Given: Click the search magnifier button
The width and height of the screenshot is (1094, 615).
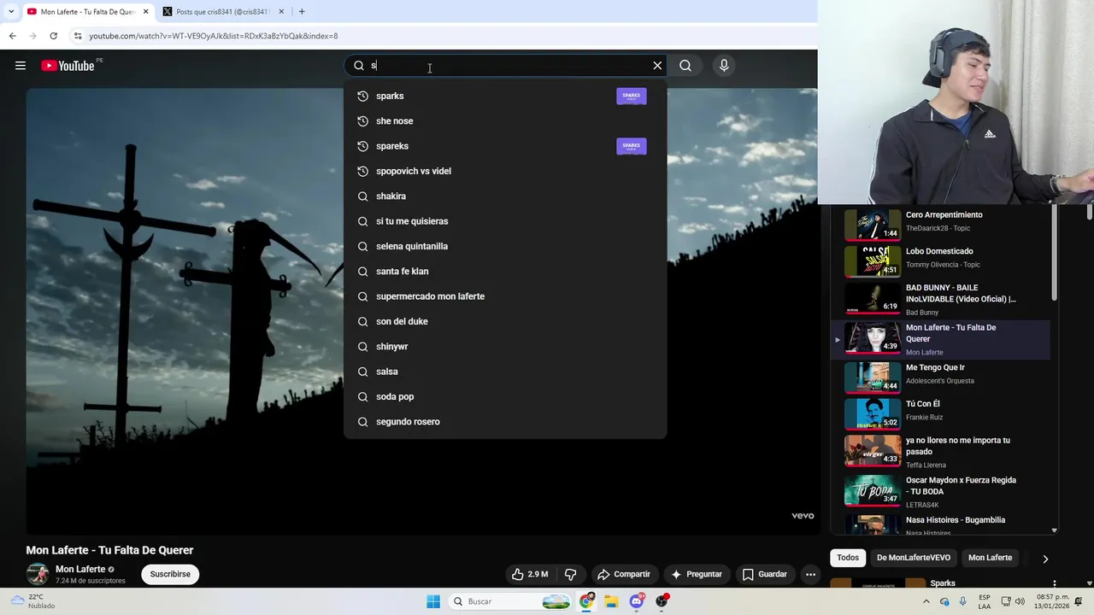Looking at the screenshot, I should point(685,66).
